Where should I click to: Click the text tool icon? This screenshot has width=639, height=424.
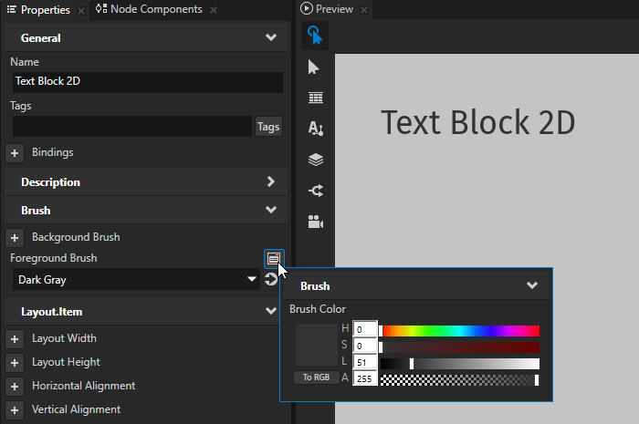tap(315, 129)
